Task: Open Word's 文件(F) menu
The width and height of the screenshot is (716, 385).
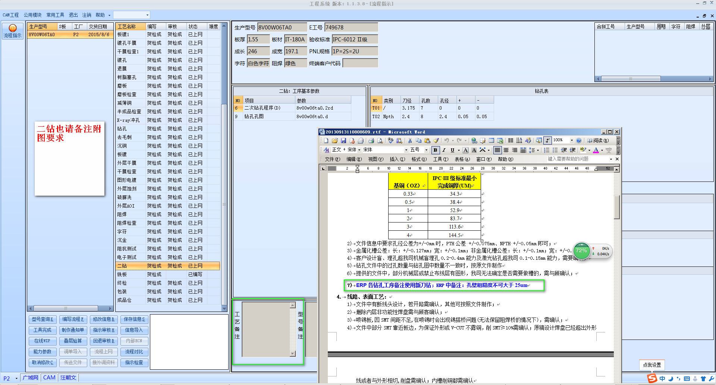Action: coord(332,159)
